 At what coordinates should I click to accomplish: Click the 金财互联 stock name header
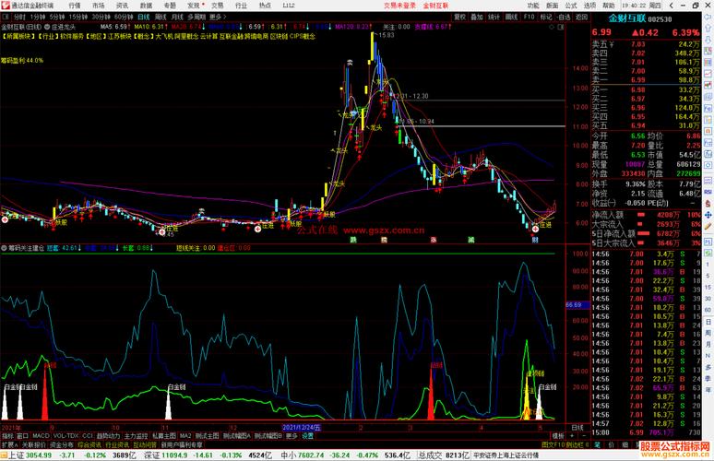tap(627, 18)
